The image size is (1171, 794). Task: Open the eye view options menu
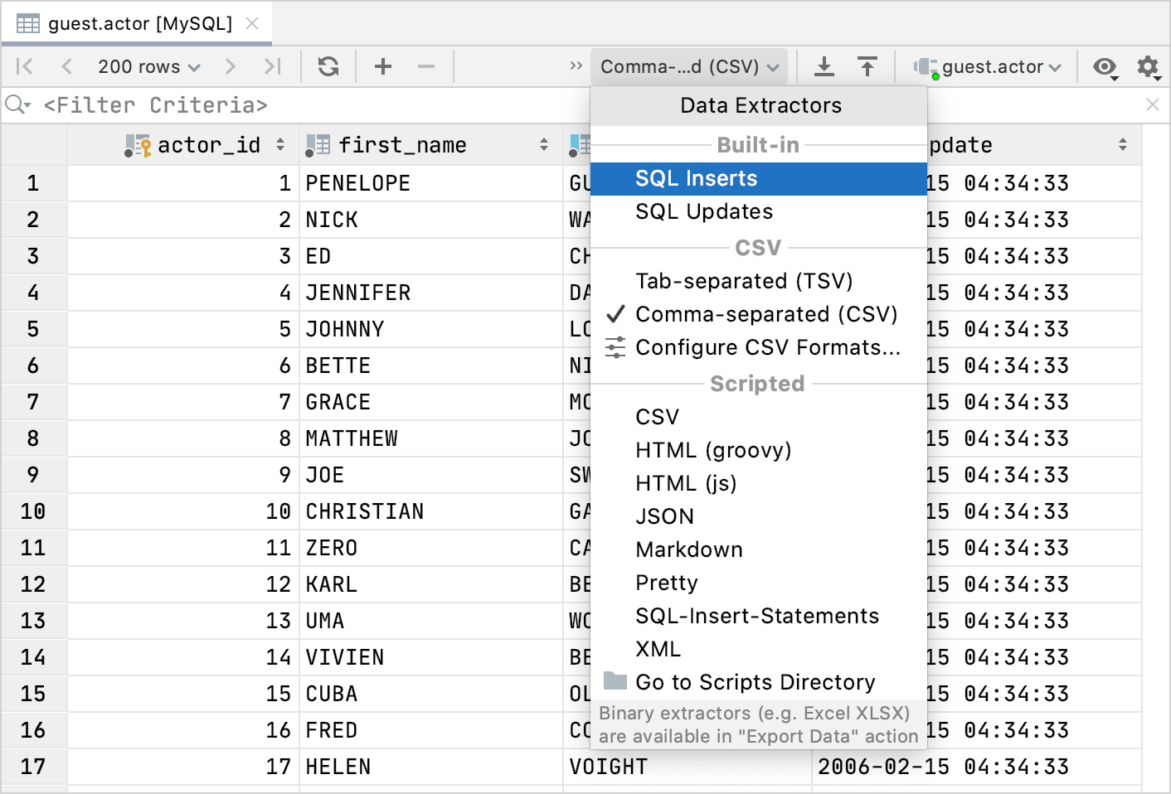pos(1105,66)
